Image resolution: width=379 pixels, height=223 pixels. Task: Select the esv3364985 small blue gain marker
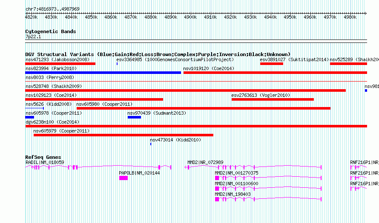(117, 64)
